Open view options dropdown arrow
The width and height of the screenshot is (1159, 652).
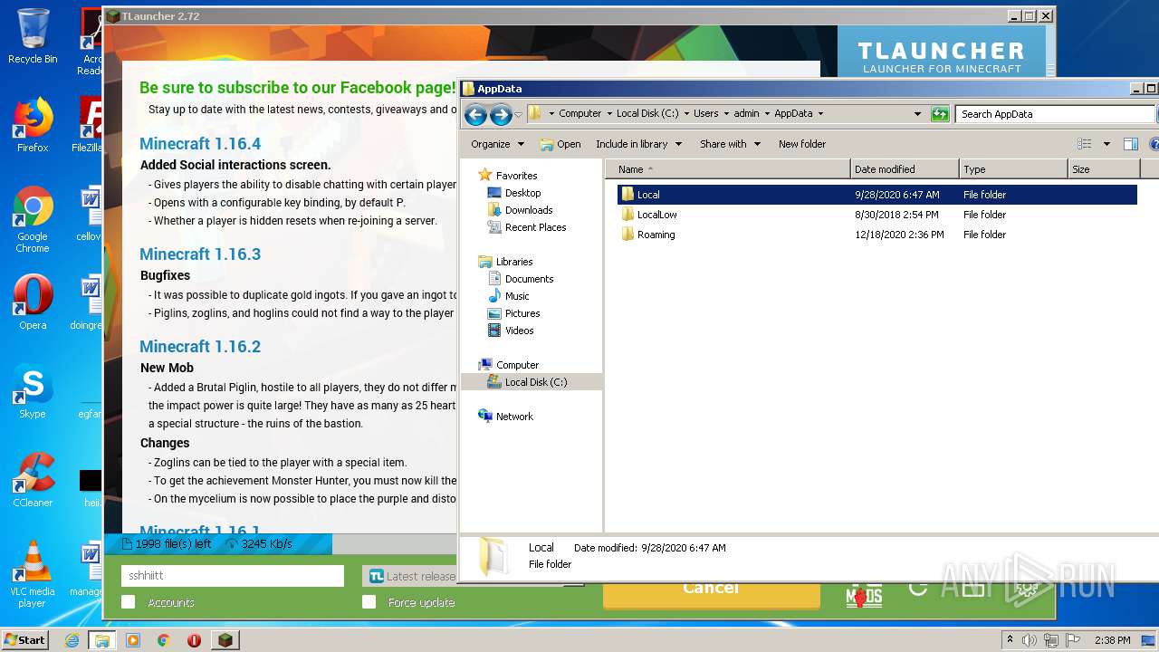[1106, 144]
